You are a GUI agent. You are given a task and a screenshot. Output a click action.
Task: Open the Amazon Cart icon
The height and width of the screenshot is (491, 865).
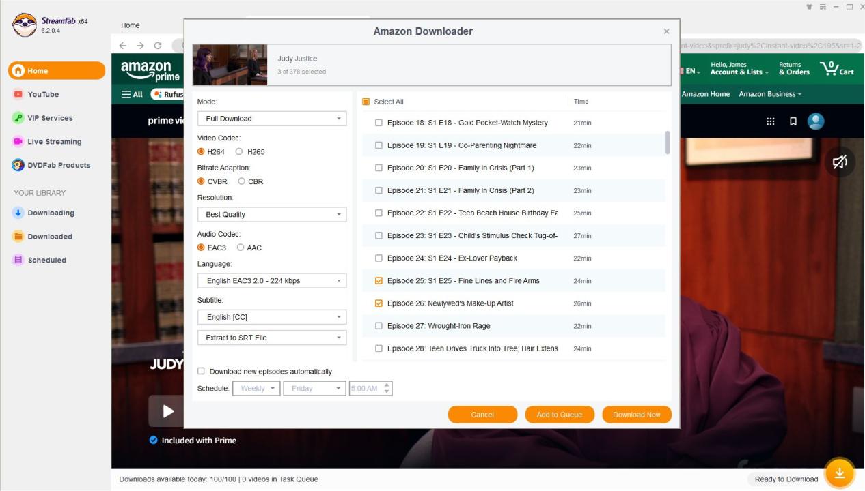click(837, 68)
